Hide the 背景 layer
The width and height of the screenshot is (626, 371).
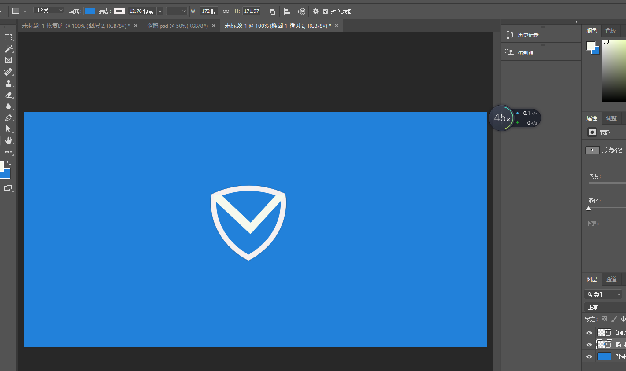click(589, 356)
